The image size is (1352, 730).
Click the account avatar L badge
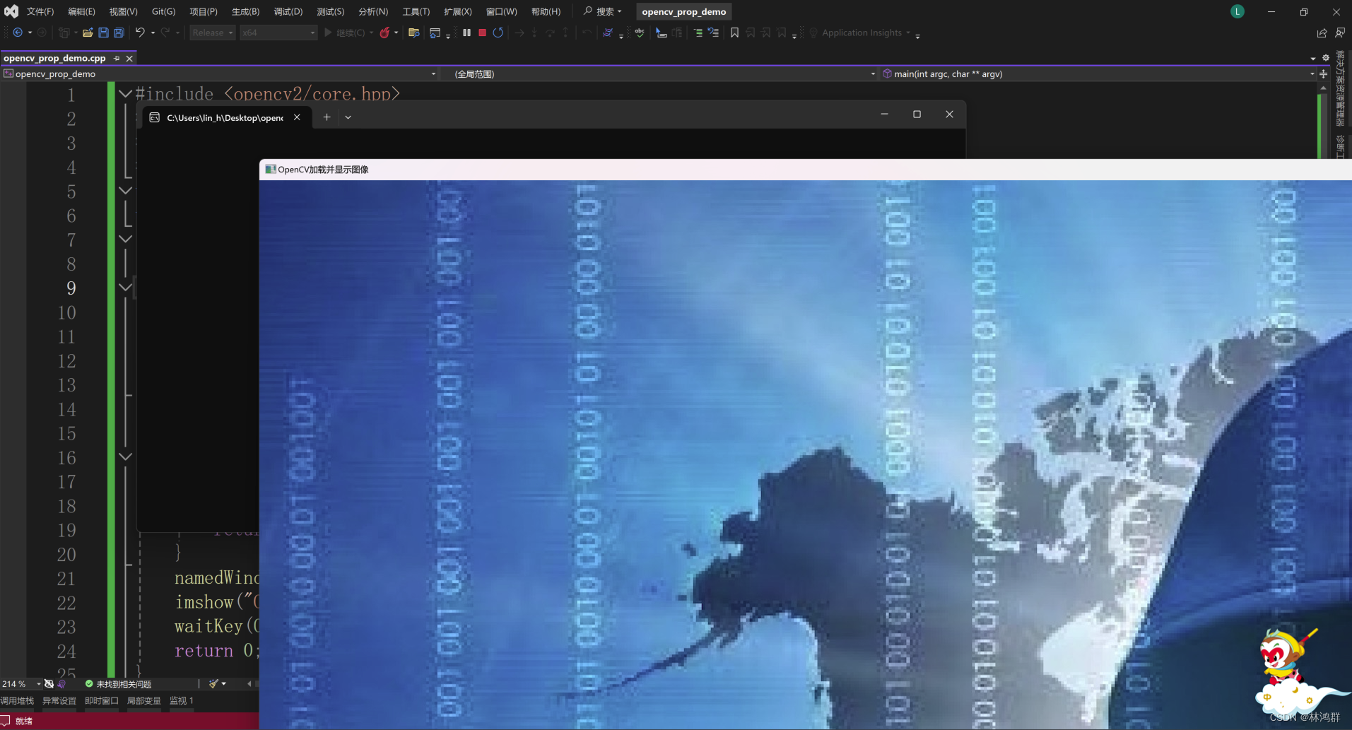coord(1237,11)
